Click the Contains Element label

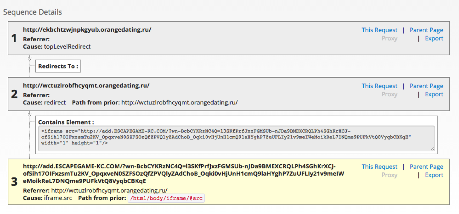[66, 122]
